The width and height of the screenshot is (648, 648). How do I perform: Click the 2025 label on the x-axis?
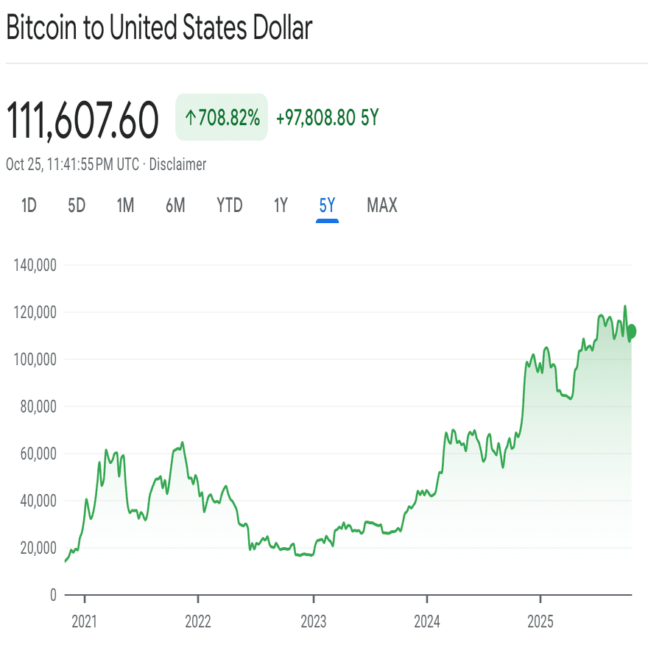[x=540, y=621]
